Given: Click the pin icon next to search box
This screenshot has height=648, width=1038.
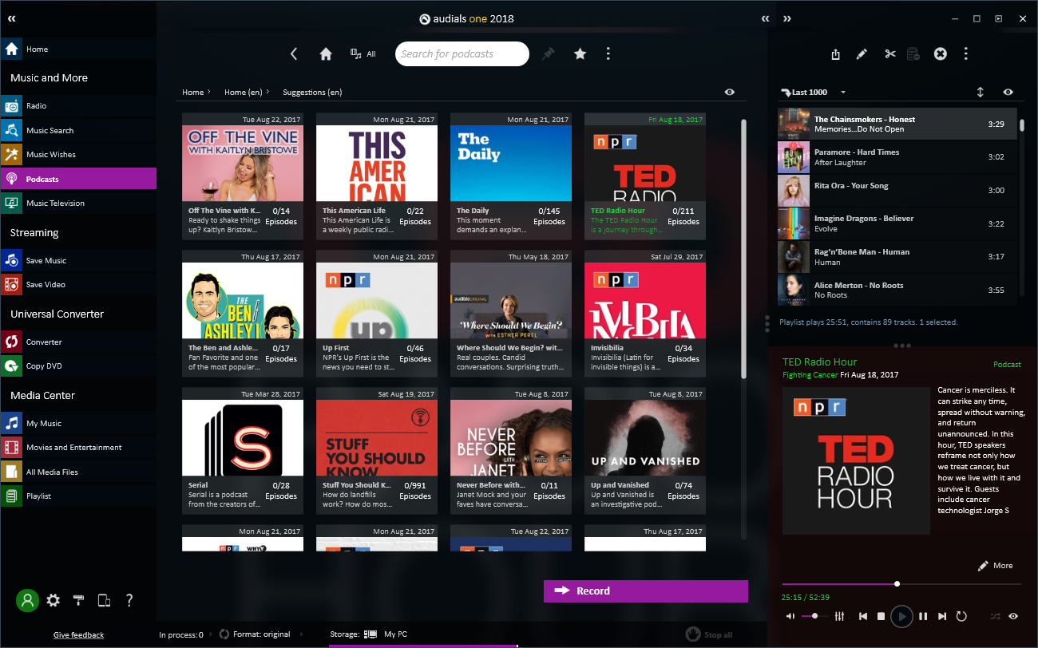Looking at the screenshot, I should tap(548, 53).
